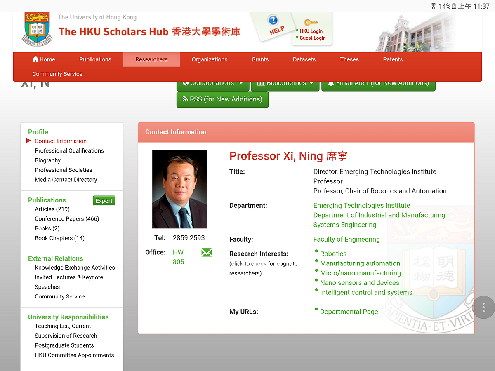The image size is (495, 371).
Task: Open Conference Papers (466) list
Action: (x=67, y=219)
